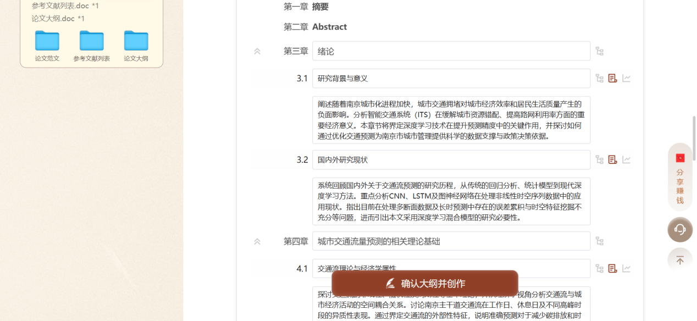Screen dimensions: 697x321
Task: Collapse 第三章 with the double-chevron arrow
Action: click(x=257, y=51)
